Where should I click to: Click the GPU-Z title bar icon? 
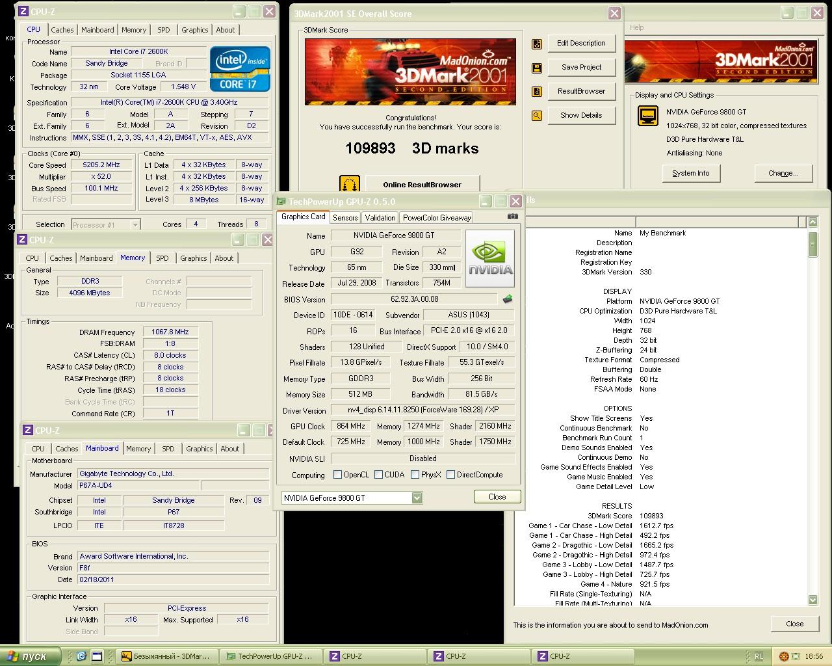(x=281, y=201)
